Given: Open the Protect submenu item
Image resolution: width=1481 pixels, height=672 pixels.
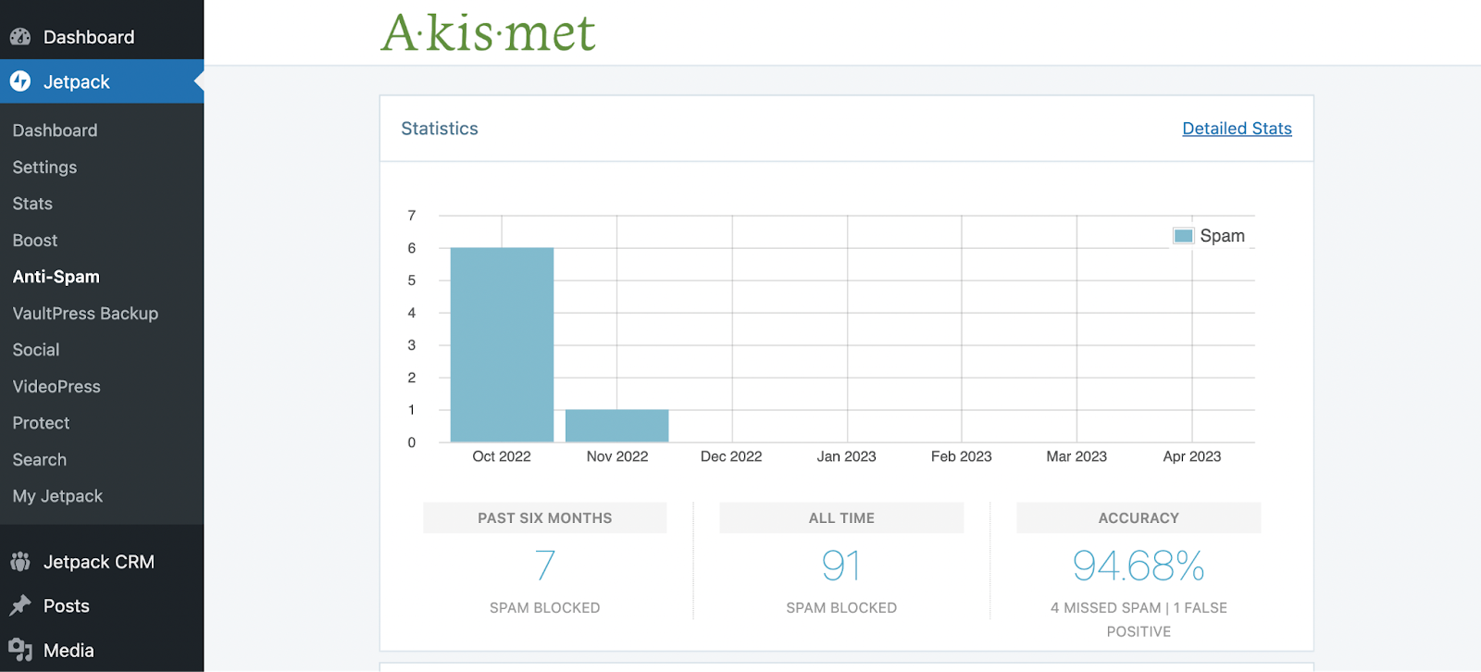Looking at the screenshot, I should [x=41, y=423].
